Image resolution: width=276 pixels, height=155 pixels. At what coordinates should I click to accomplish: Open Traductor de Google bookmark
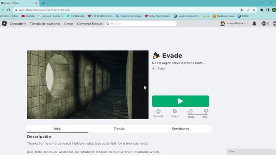click(x=129, y=16)
